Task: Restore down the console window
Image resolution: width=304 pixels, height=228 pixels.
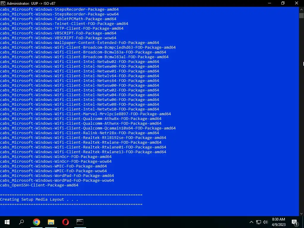Action: click(283, 3)
